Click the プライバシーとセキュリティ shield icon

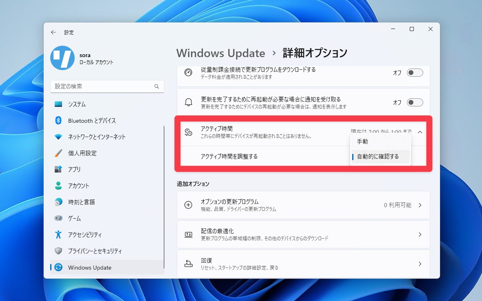click(x=58, y=250)
